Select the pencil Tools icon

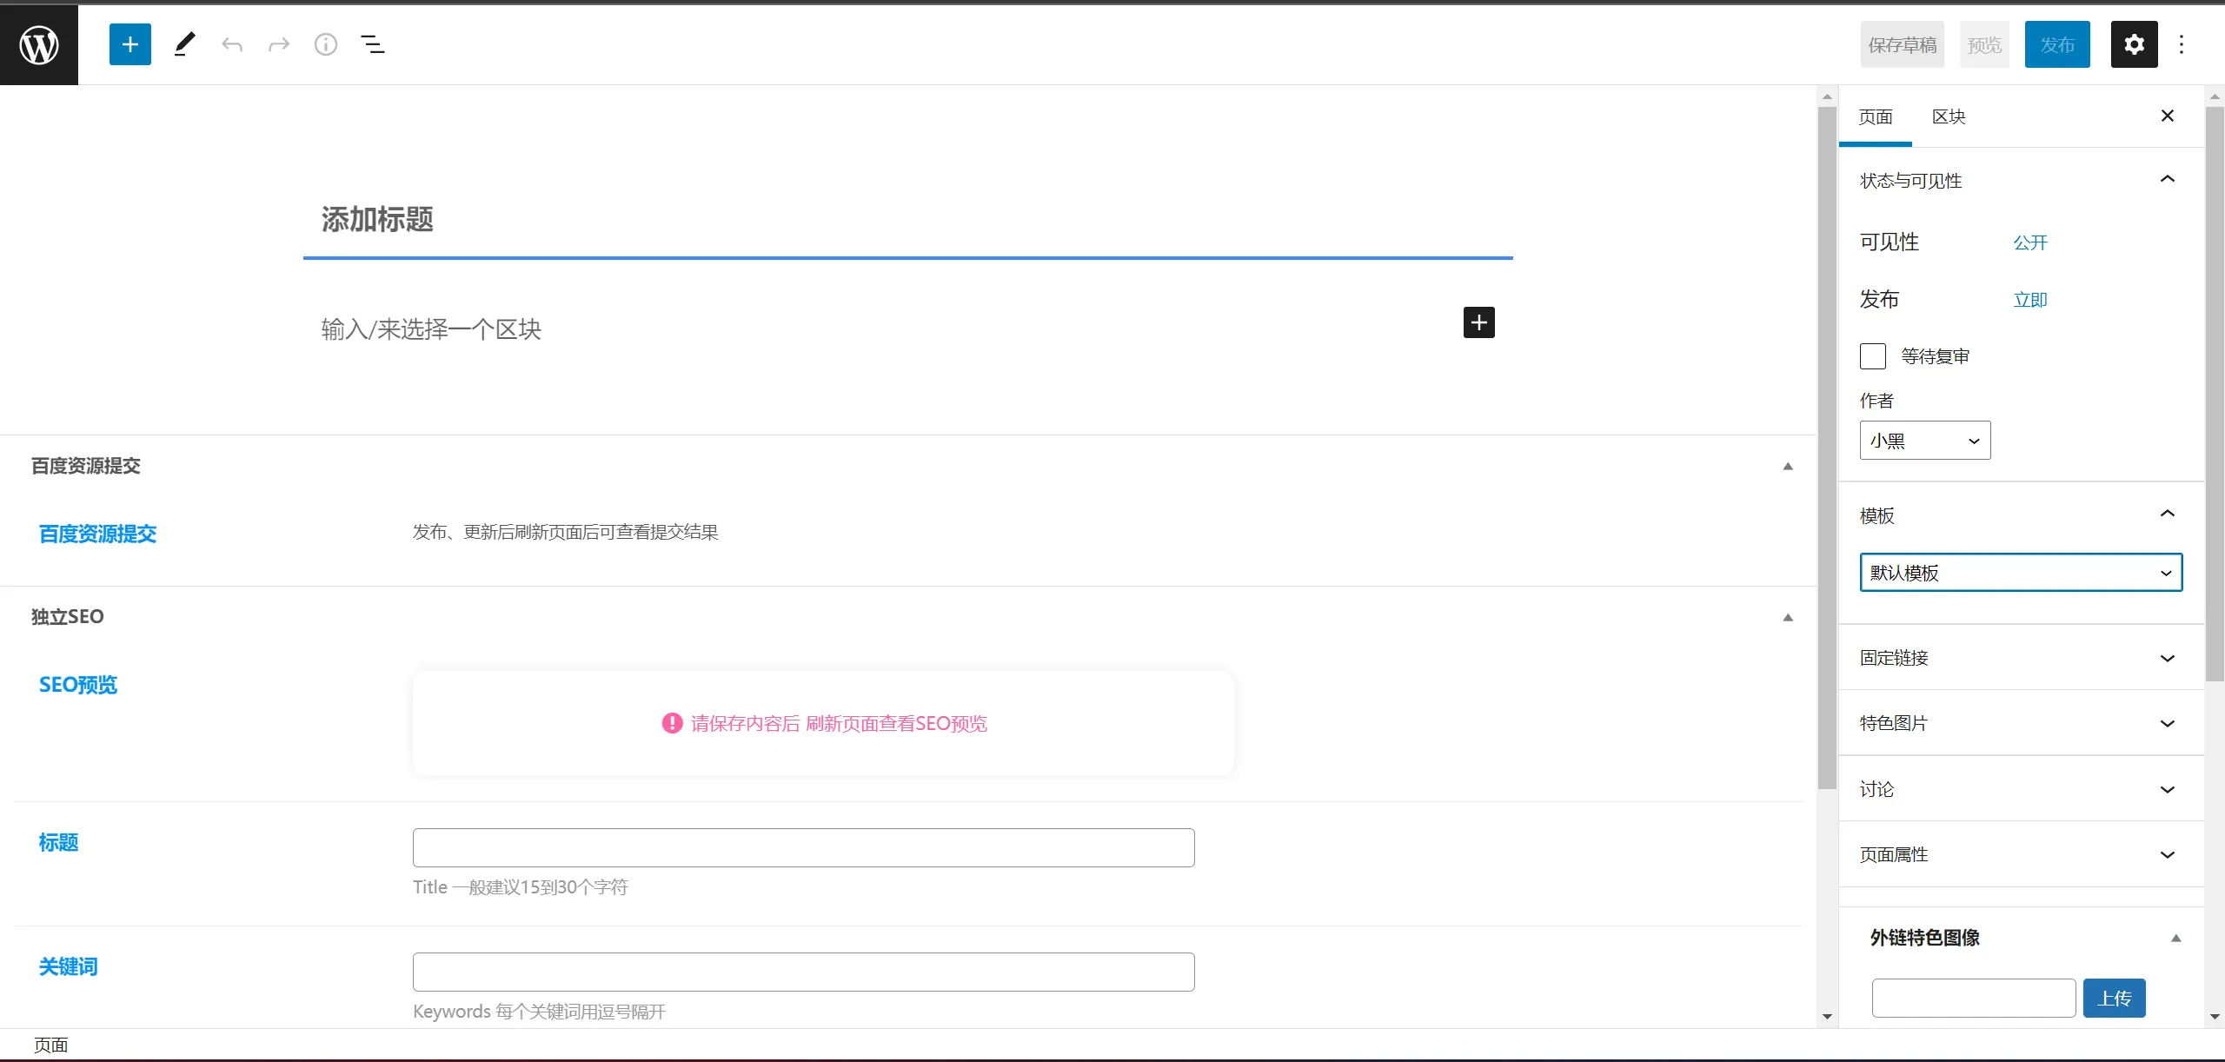[184, 44]
